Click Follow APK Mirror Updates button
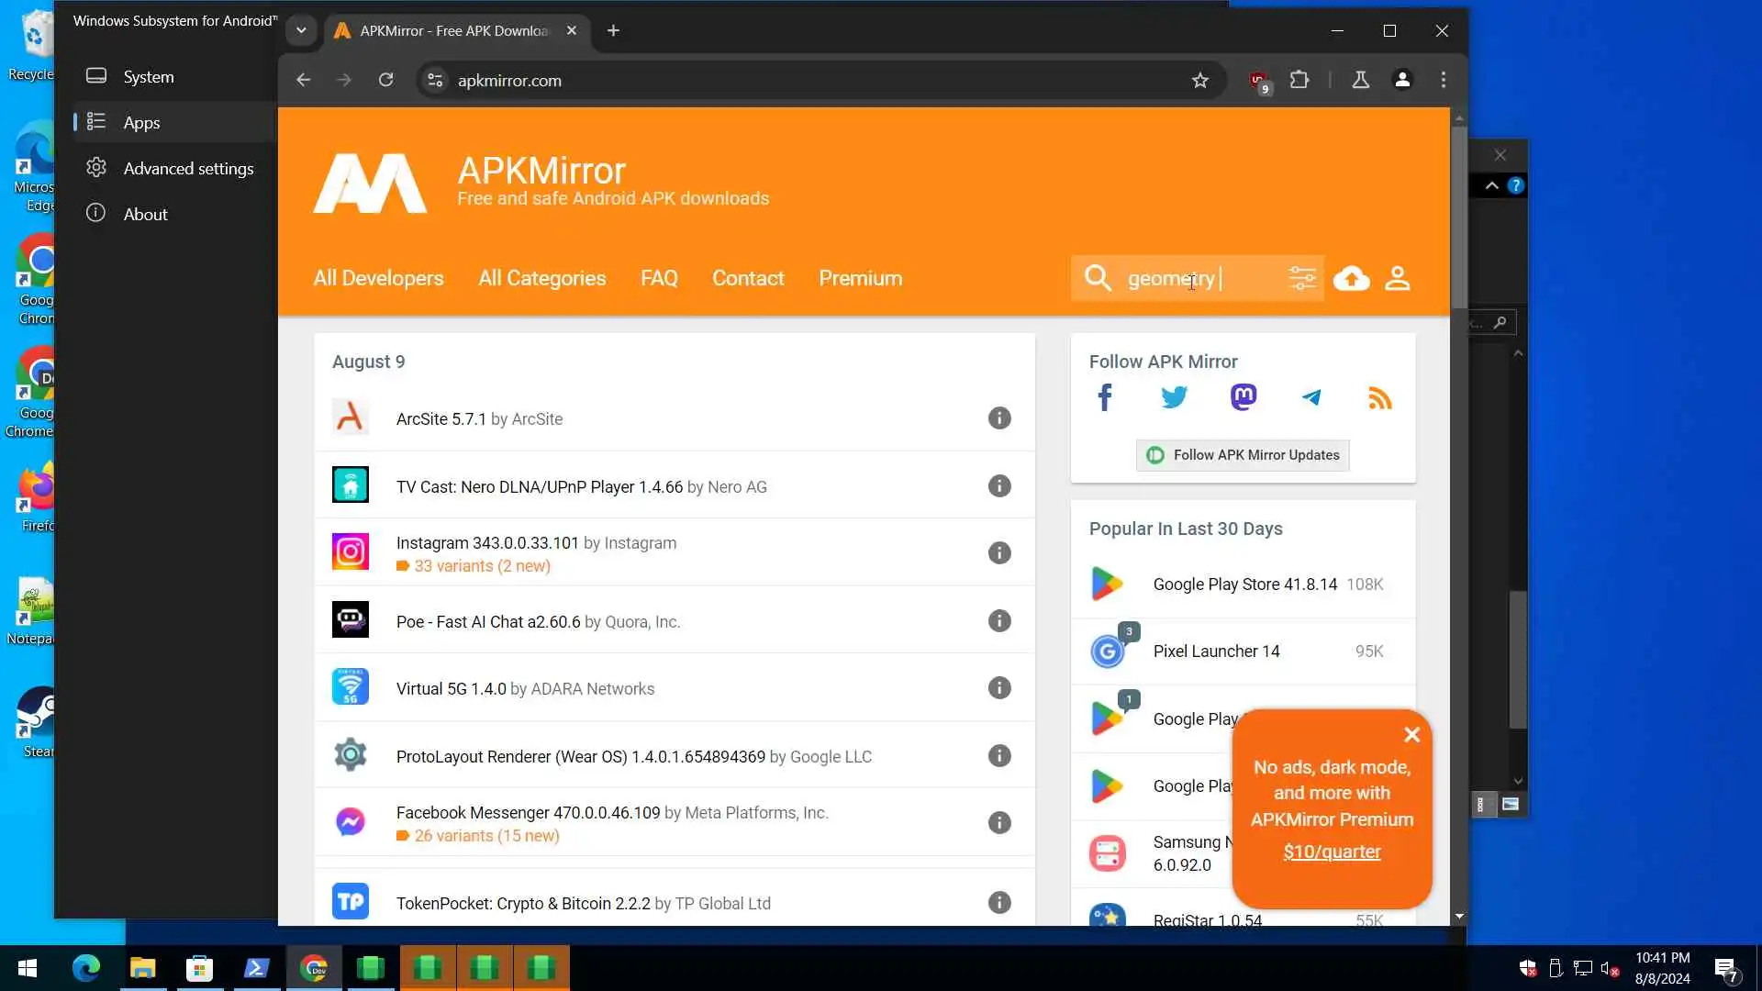 1243,455
